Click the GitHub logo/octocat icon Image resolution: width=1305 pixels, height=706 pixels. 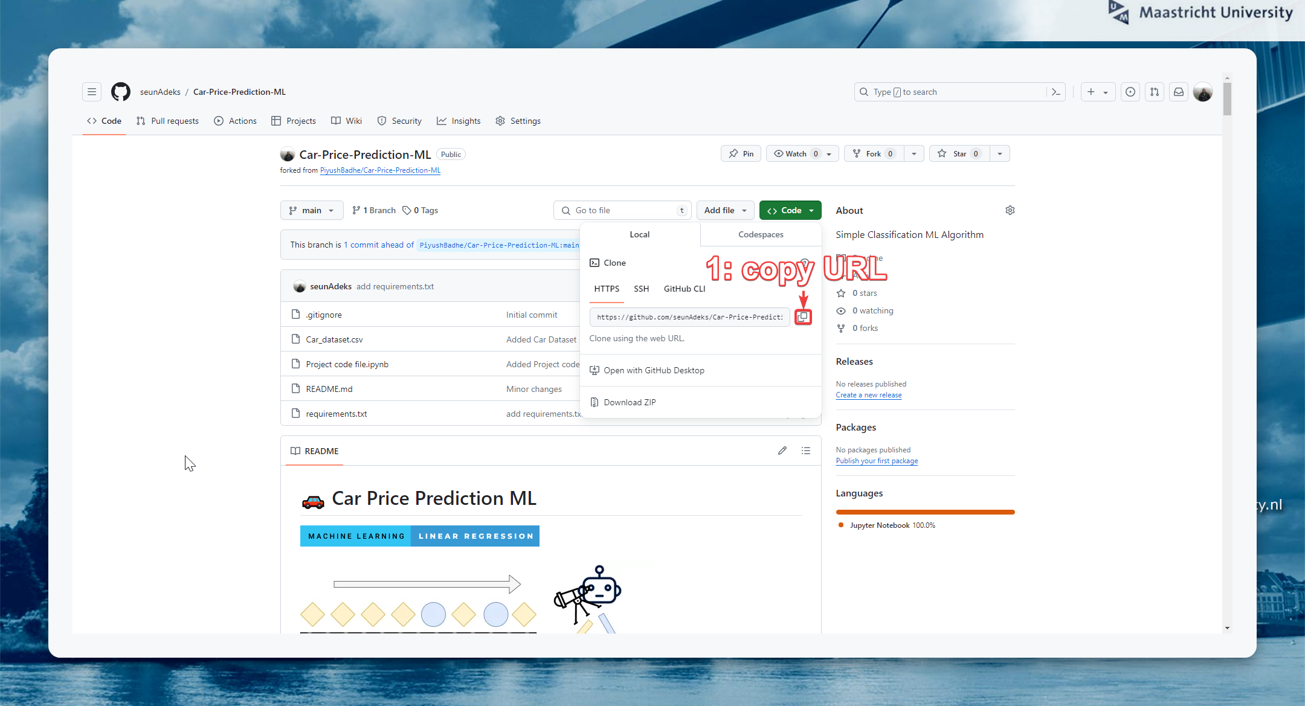click(120, 91)
